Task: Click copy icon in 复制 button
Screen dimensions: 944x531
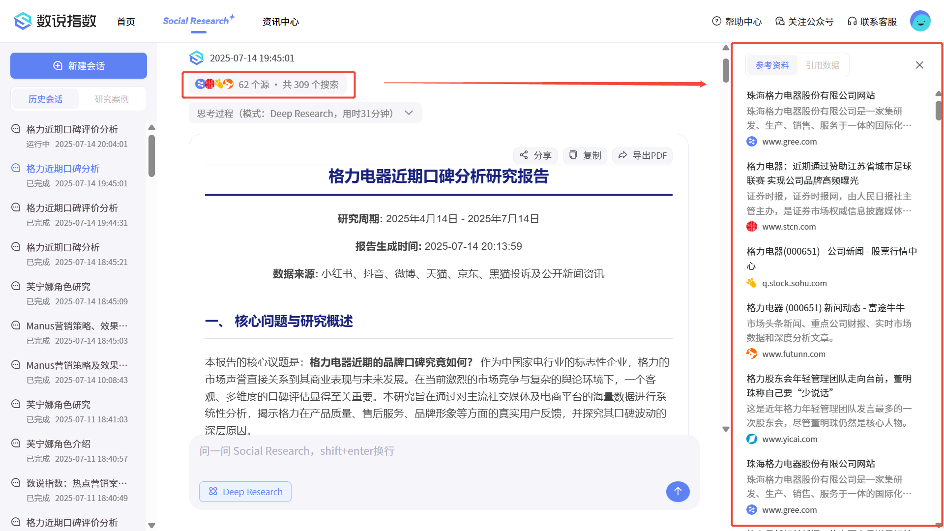Action: tap(573, 155)
